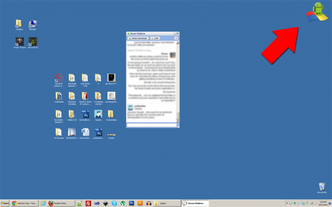This screenshot has height=207, width=332.
Task: Click the Recycle Bin icon
Action: [322, 188]
